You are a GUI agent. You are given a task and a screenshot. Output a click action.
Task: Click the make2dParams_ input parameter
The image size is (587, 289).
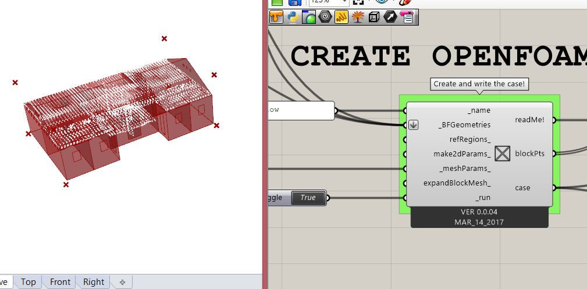coord(462,154)
